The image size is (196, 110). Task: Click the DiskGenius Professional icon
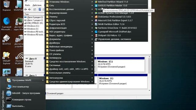(96, 17)
